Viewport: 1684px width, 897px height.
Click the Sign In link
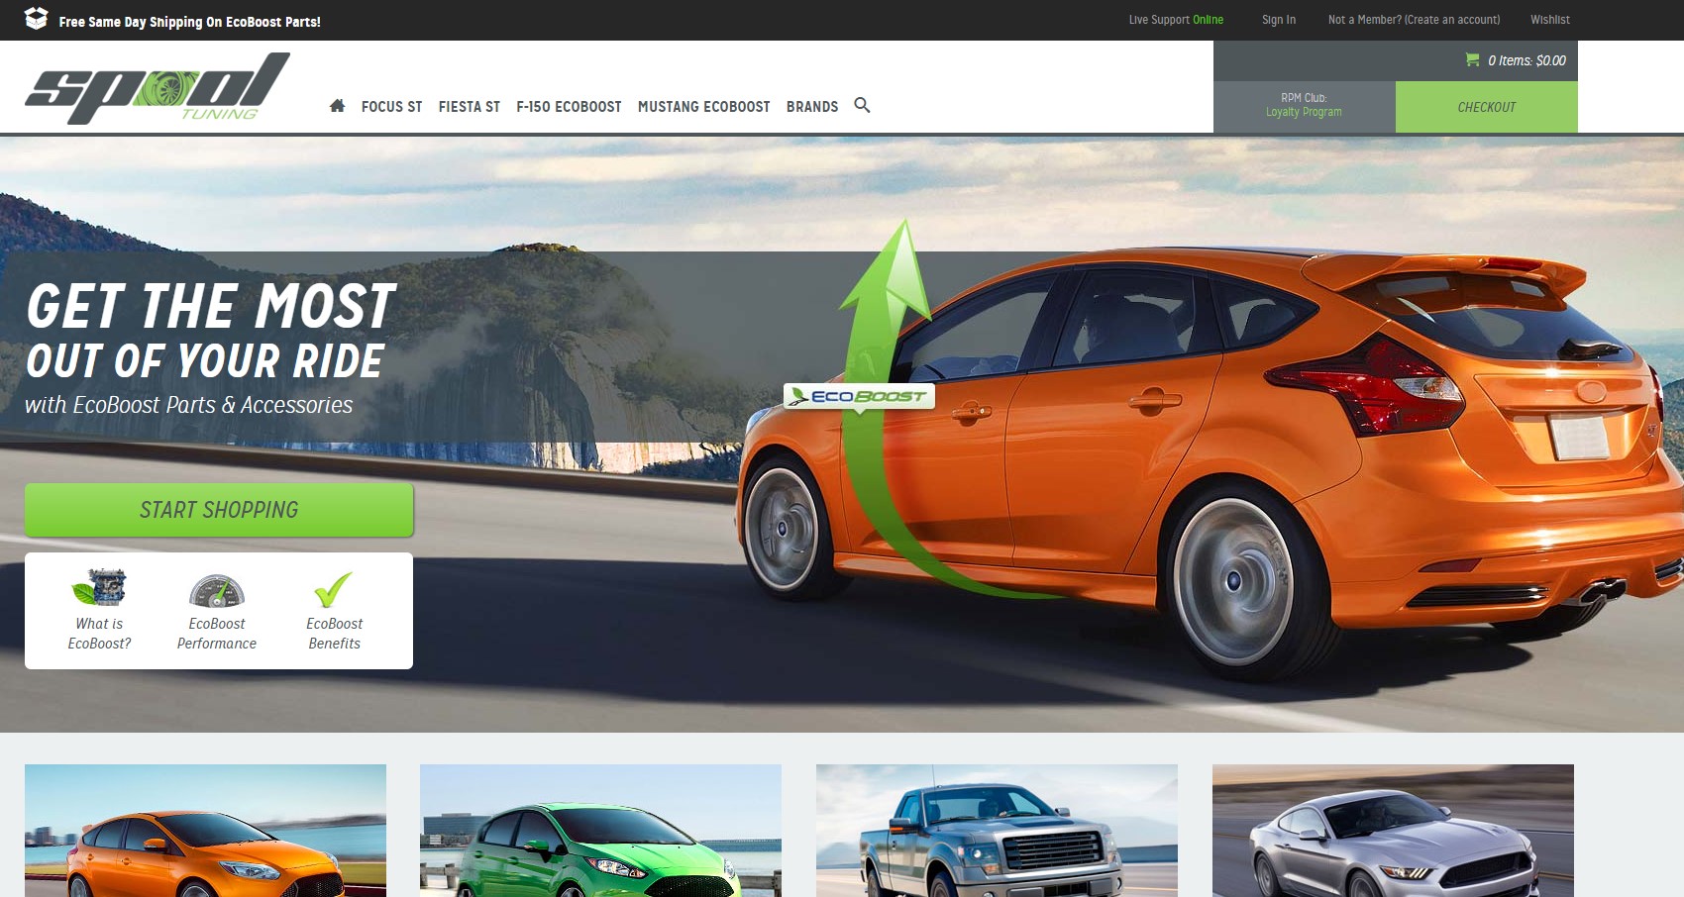[1278, 20]
